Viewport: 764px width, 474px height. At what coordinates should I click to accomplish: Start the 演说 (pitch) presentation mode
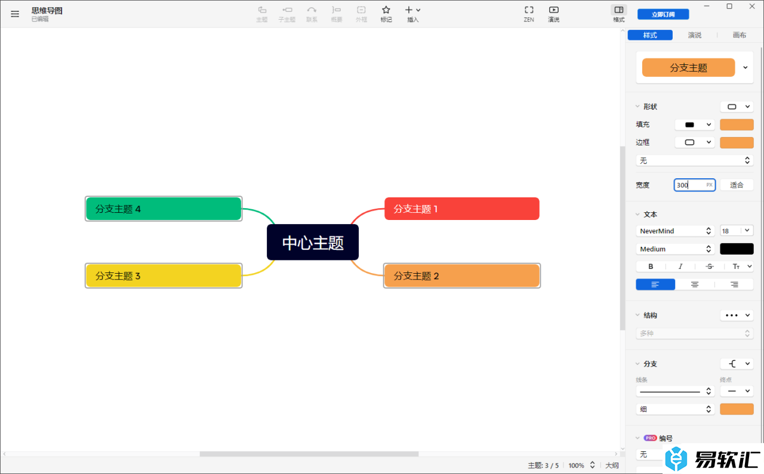(554, 14)
